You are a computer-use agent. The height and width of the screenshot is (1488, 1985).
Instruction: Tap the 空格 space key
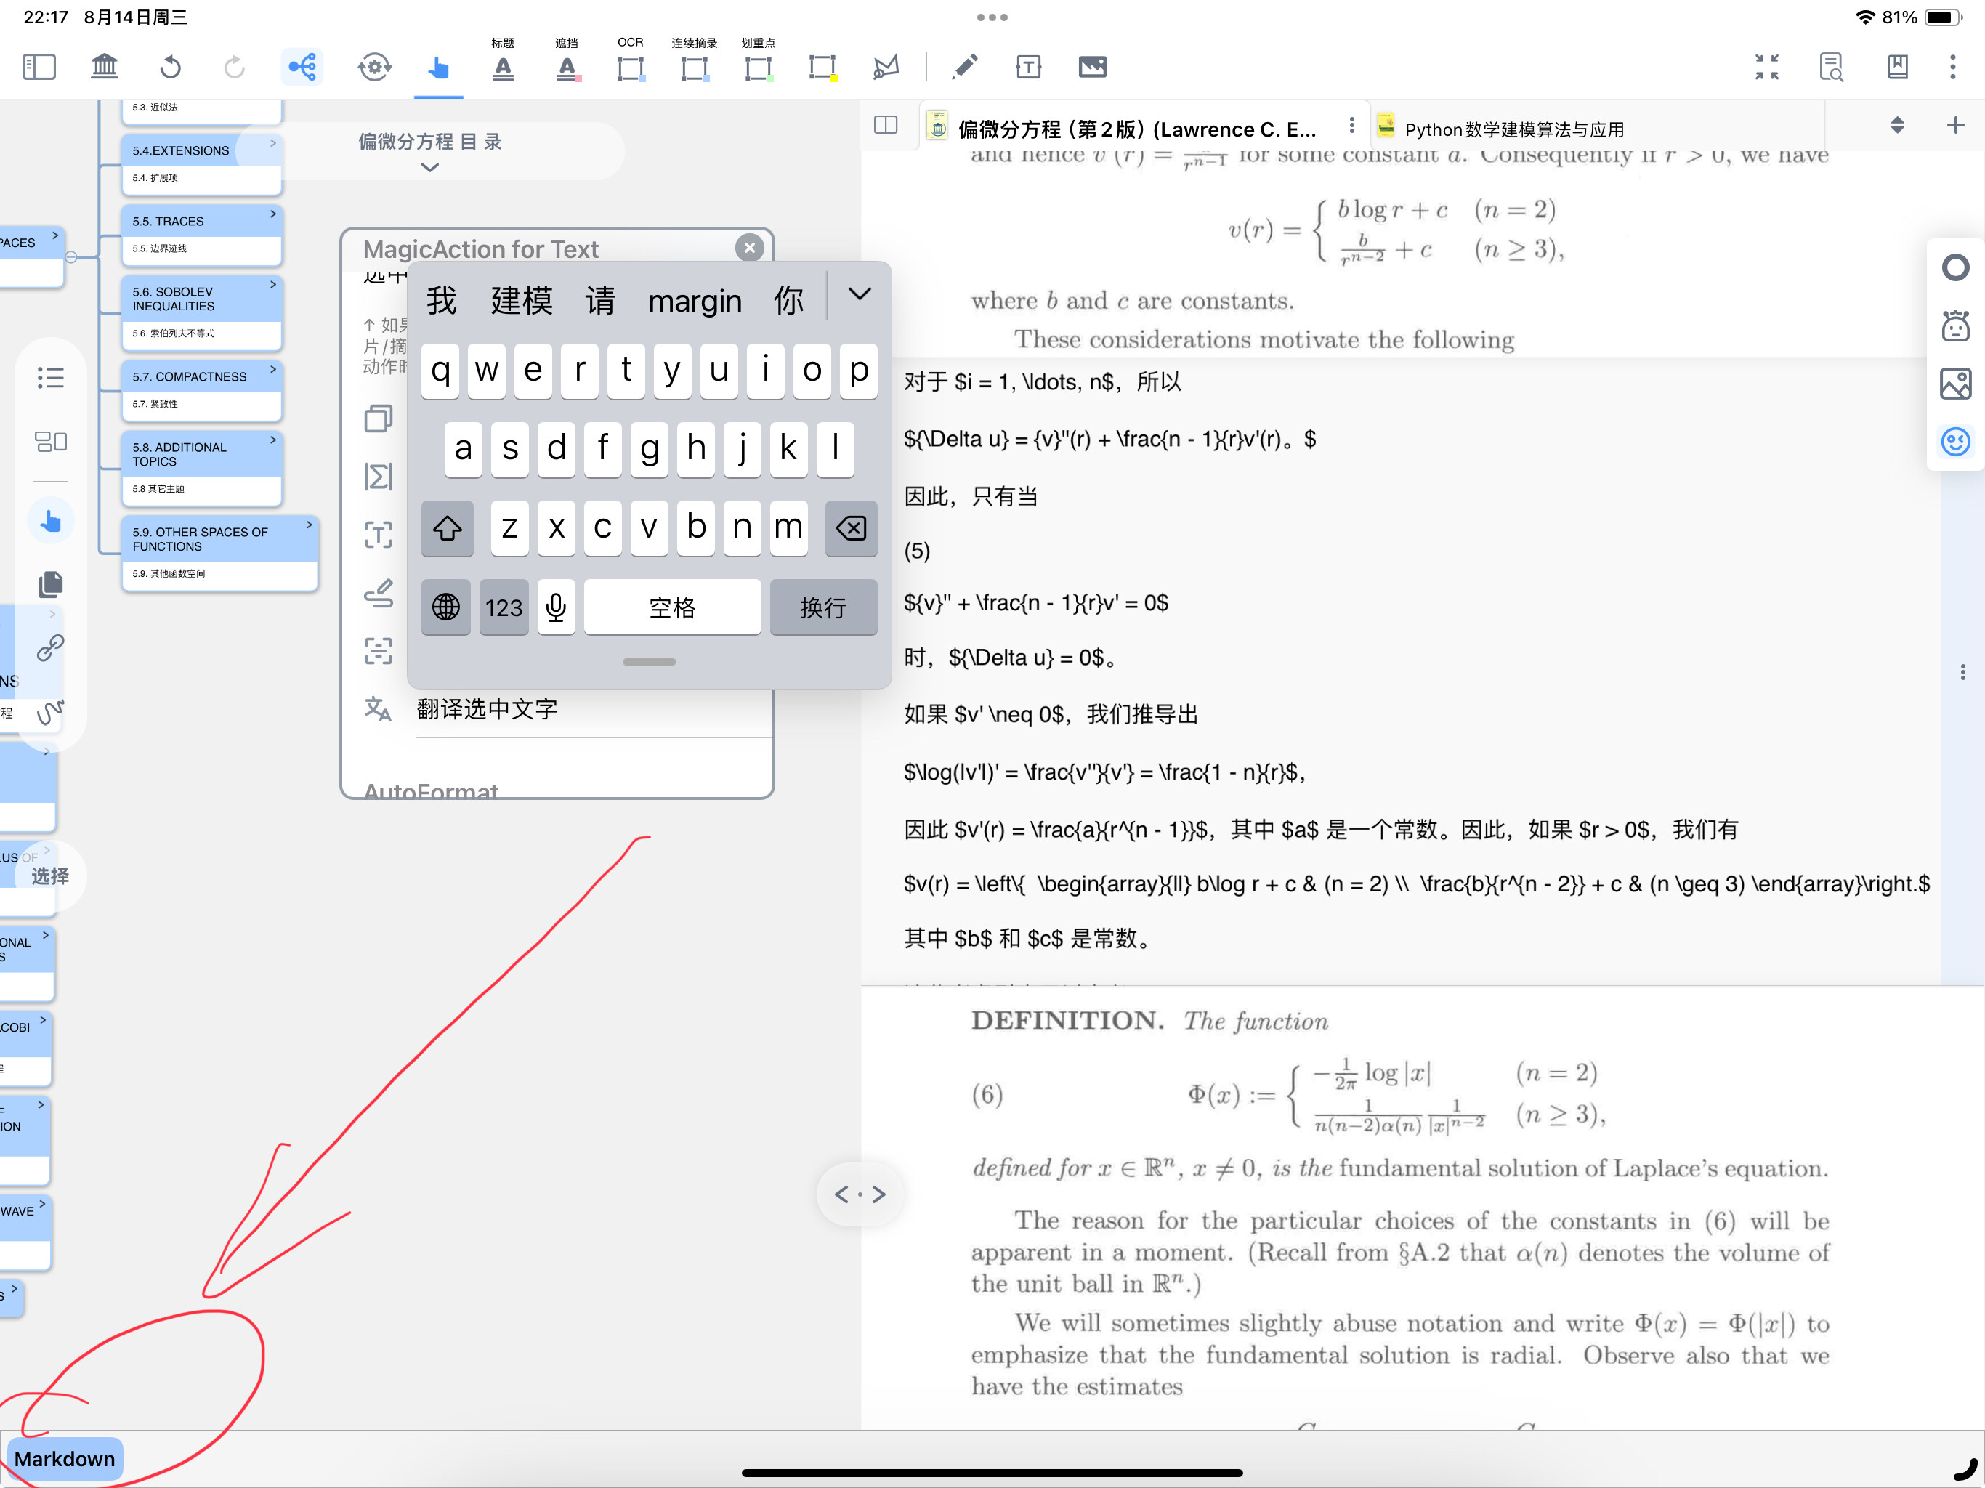(672, 607)
